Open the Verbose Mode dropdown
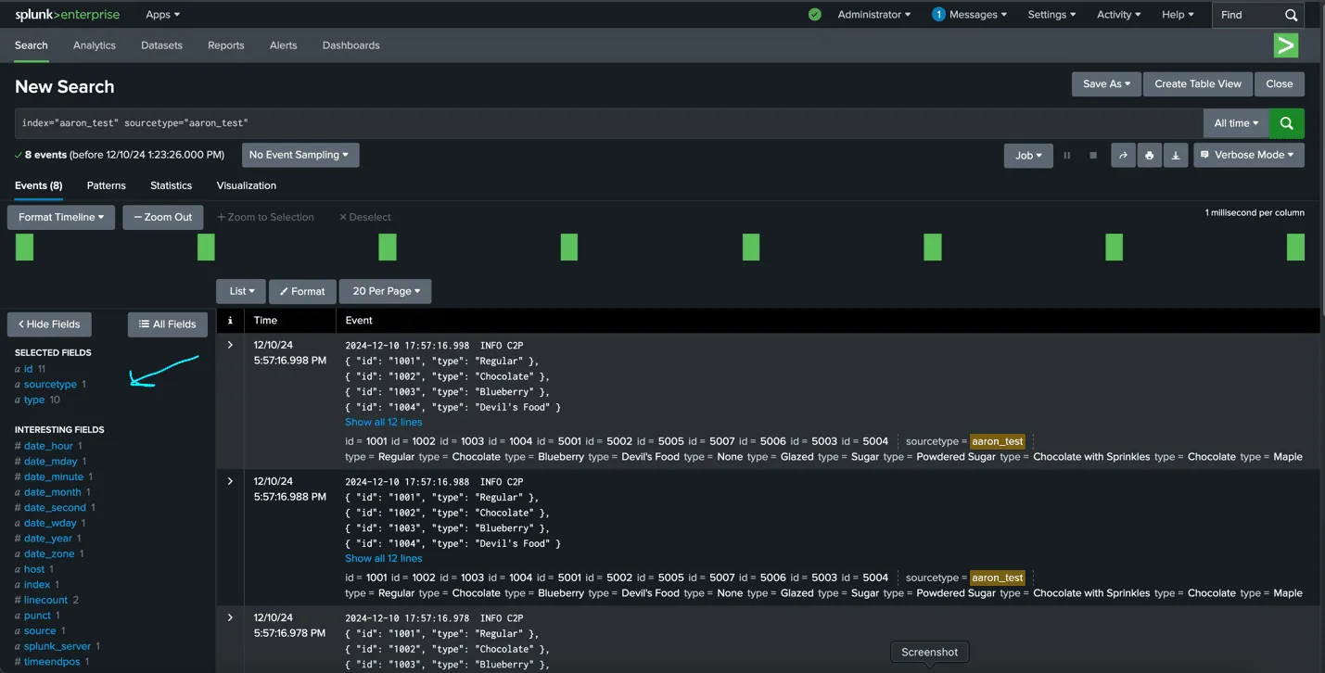Viewport: 1325px width, 673px height. point(1249,156)
